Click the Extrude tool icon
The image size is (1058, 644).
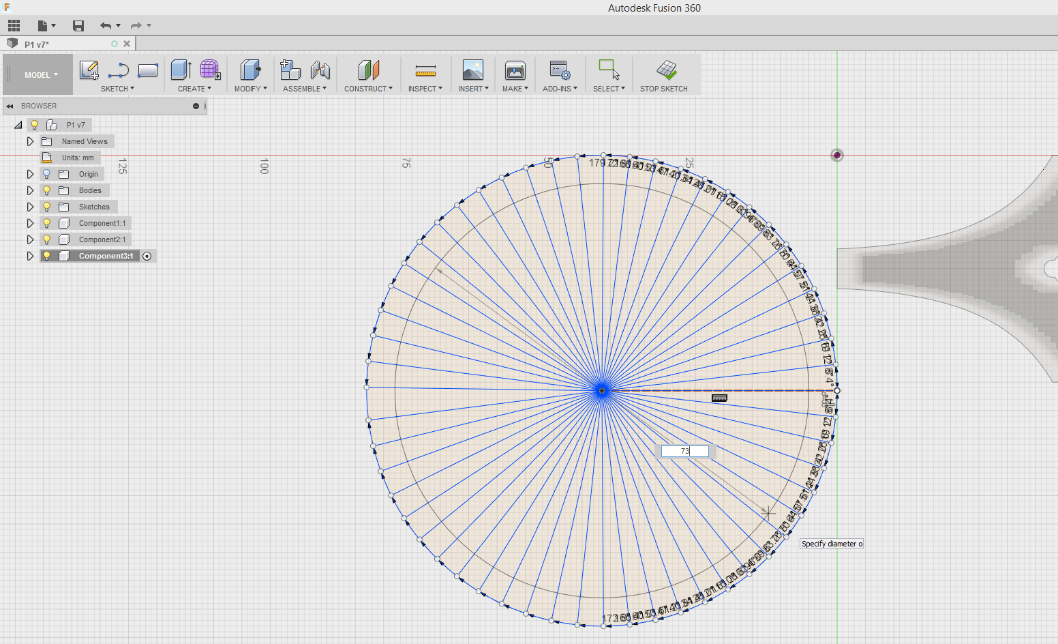point(181,70)
